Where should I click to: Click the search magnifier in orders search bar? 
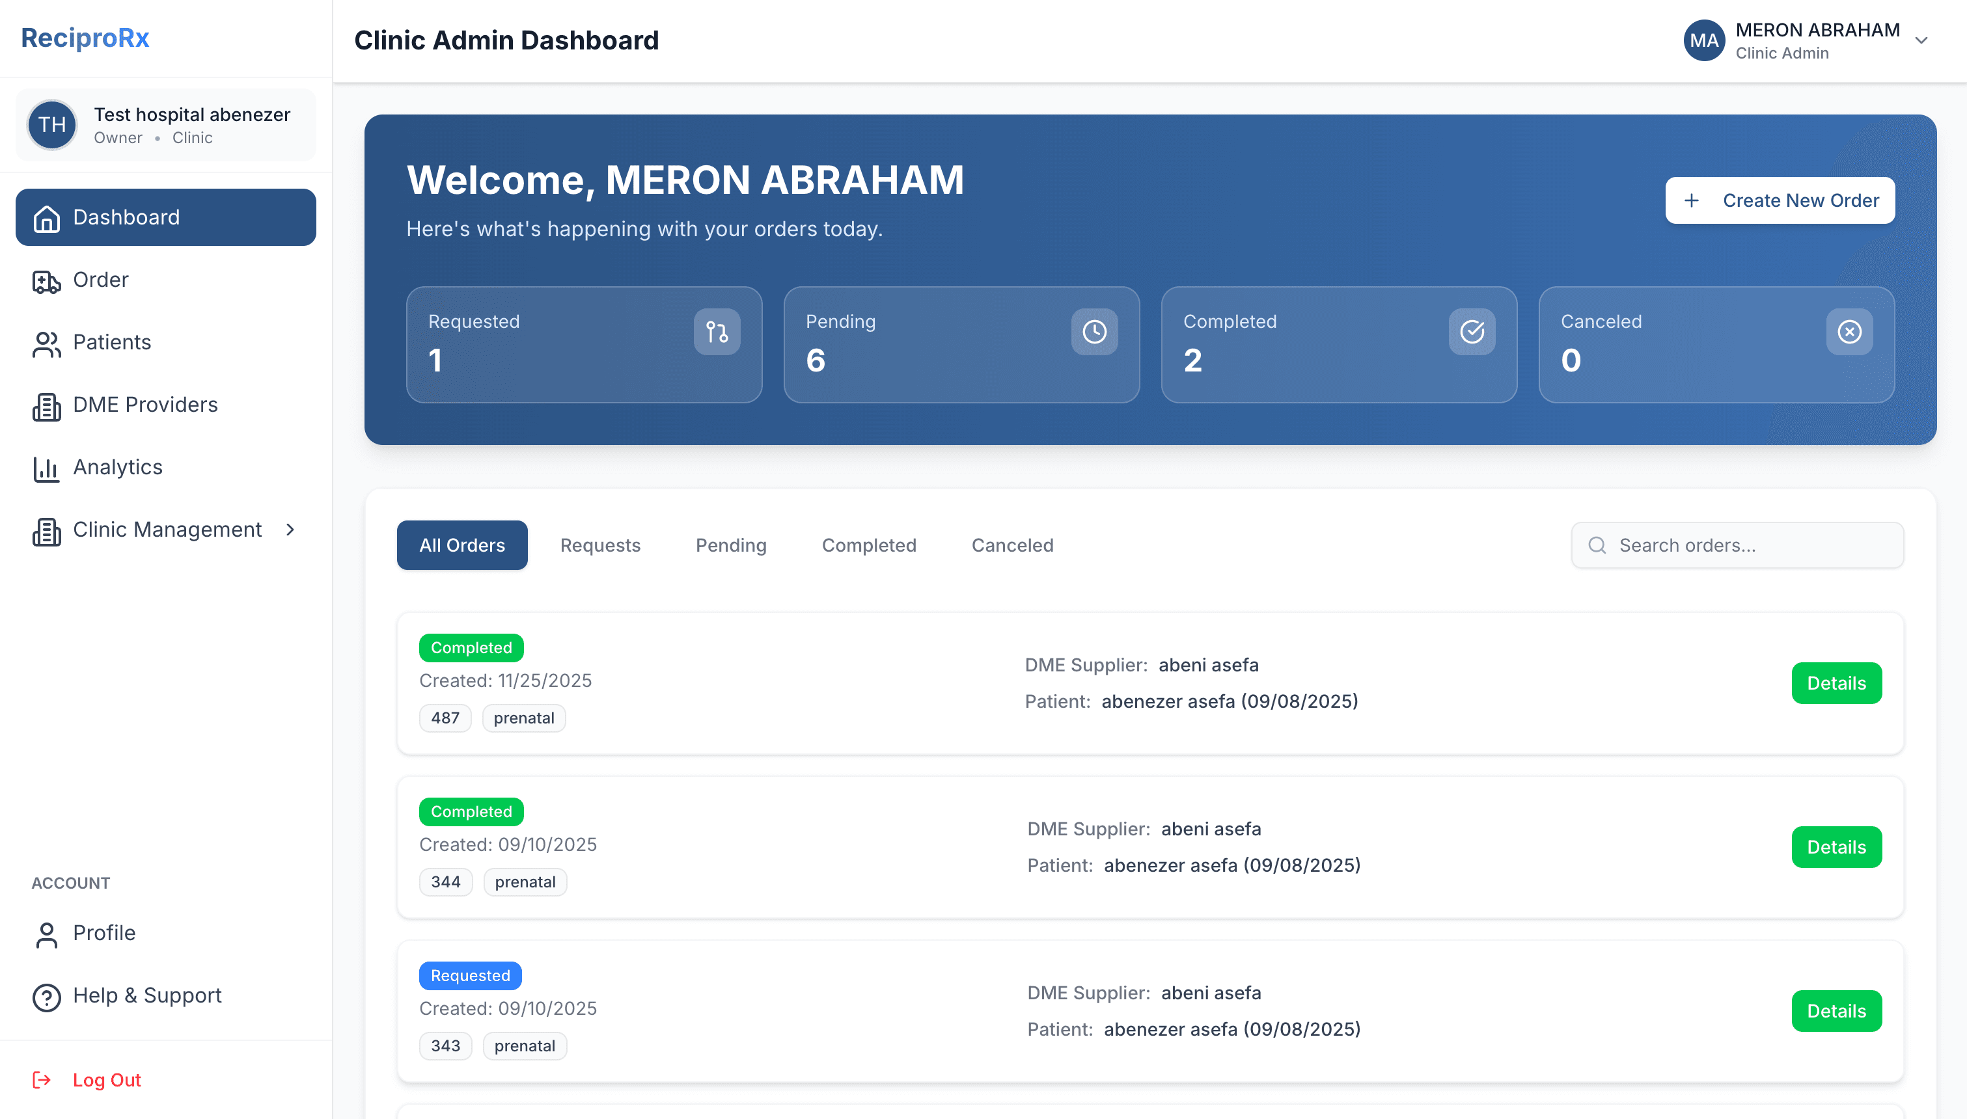[x=1597, y=545]
